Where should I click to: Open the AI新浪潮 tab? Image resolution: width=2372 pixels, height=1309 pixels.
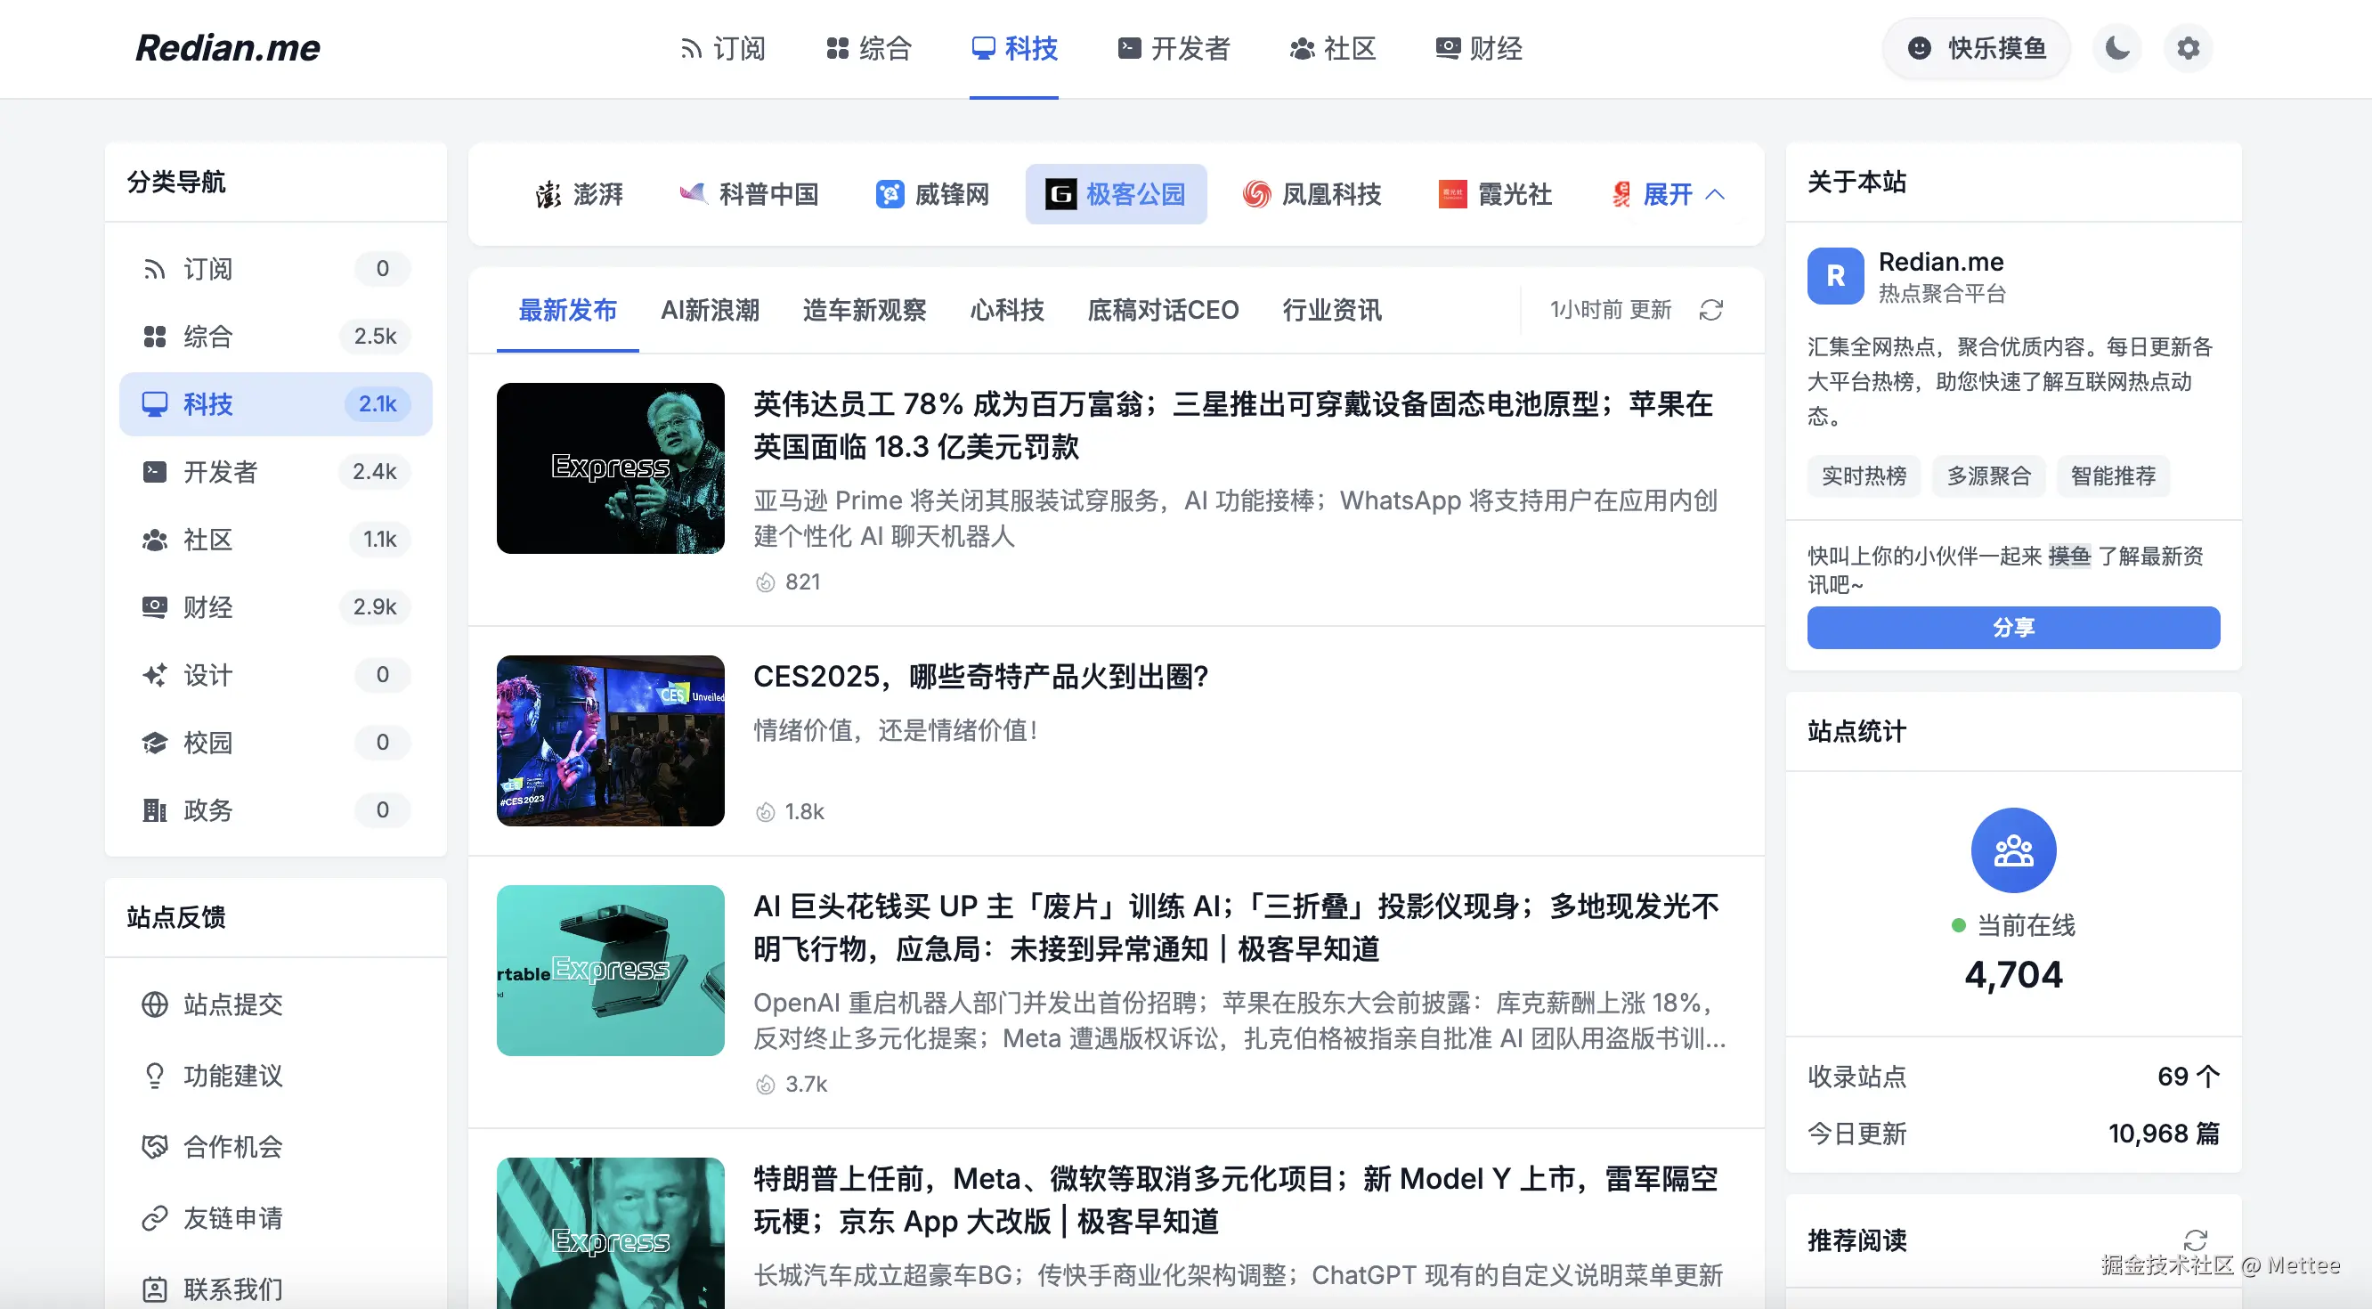710,311
